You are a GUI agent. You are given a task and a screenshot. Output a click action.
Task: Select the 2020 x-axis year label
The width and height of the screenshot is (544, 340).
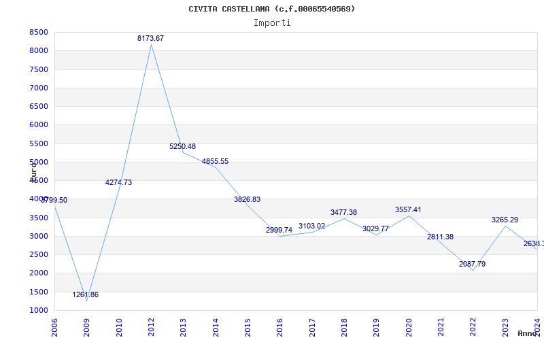click(409, 328)
